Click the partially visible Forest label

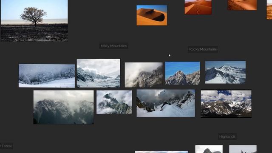(x=6, y=146)
